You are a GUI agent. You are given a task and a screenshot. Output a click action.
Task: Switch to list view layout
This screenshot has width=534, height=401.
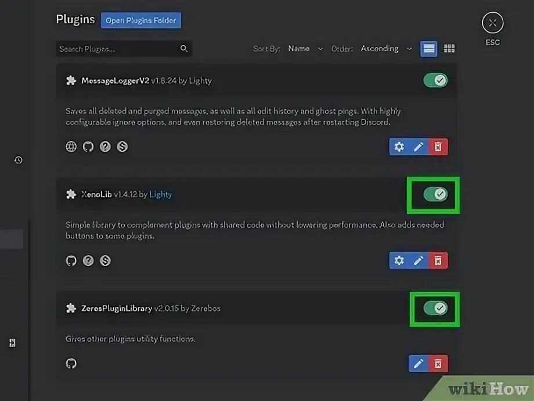(429, 49)
